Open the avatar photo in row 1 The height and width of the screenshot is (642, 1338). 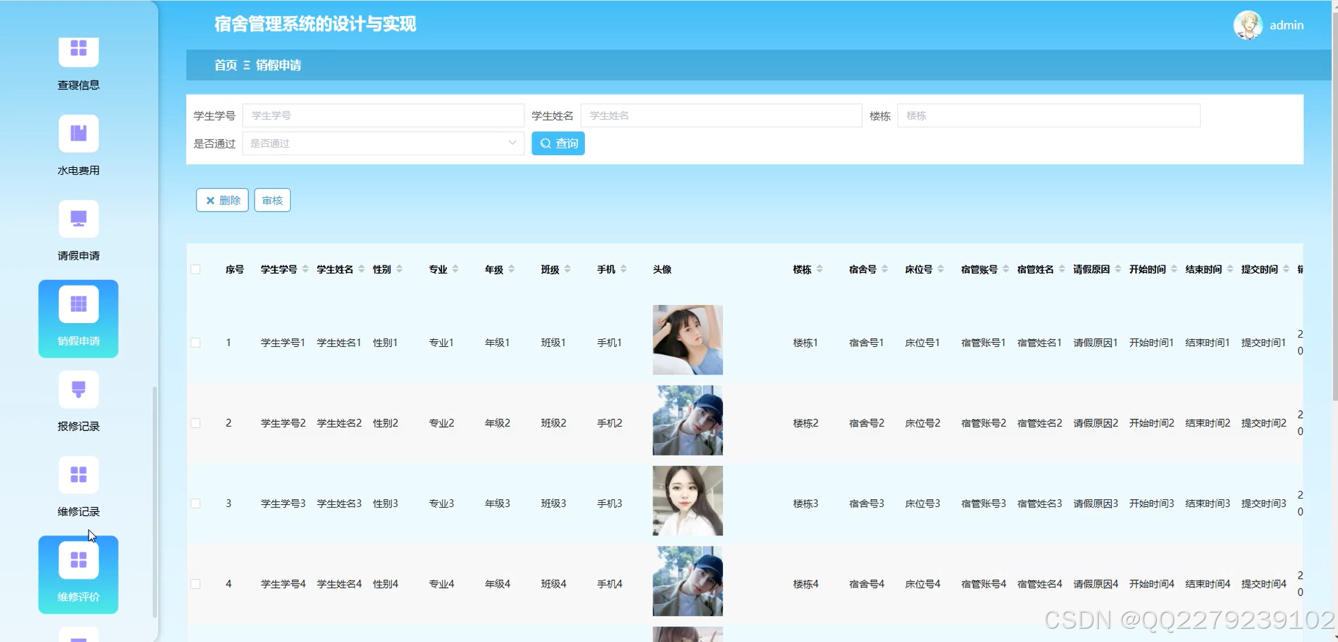point(687,340)
